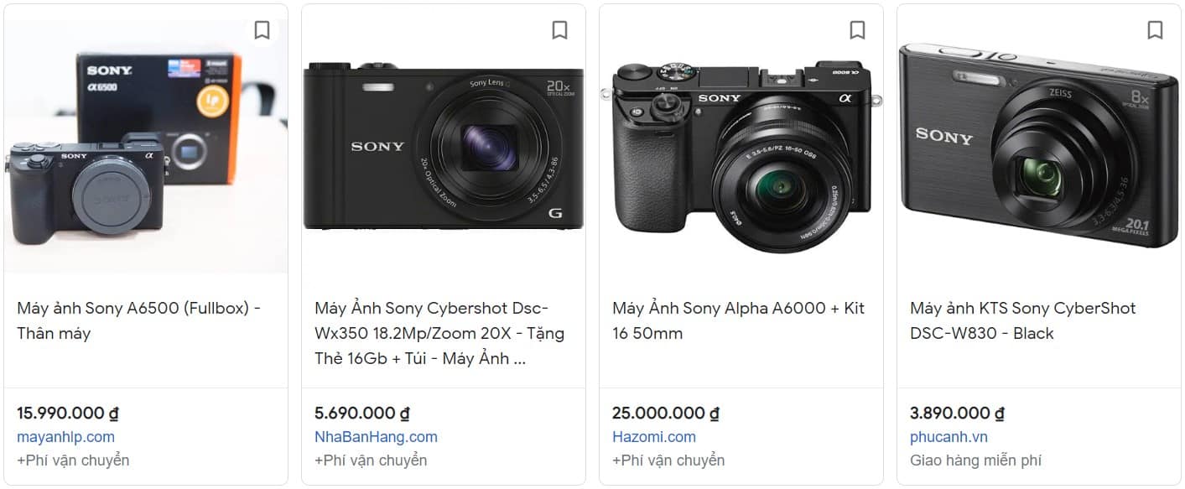Screen dimensions: 1185x489
Task: Open the Alpha A6000 camera image
Action: (741, 155)
